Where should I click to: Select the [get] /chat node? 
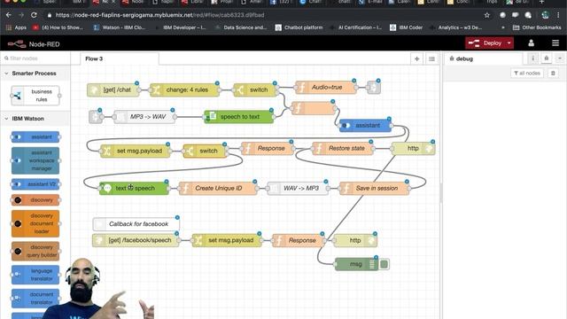tap(113, 89)
